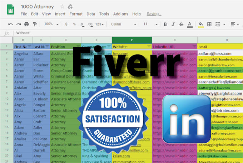Screen dimensions: 243x163
Task: Open filter on Website column header
Action: (149, 46)
